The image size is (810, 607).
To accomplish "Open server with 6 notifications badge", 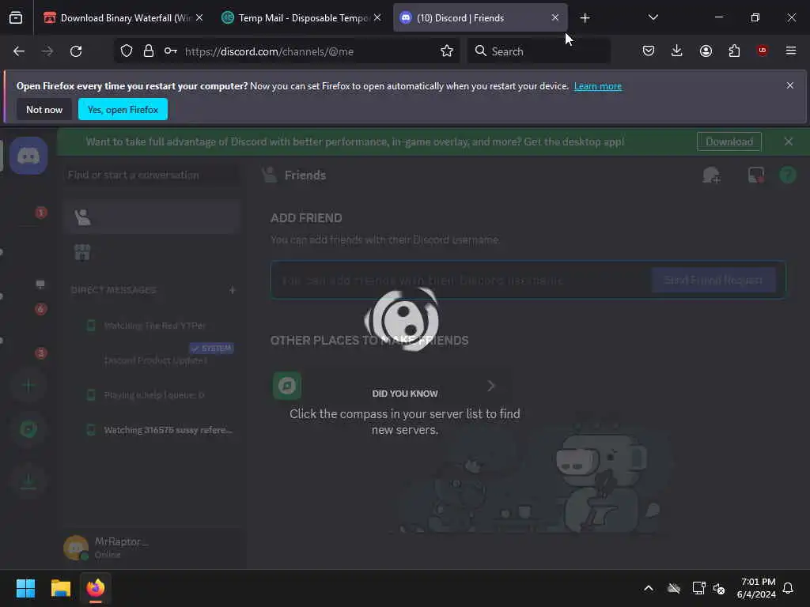I will click(x=28, y=297).
